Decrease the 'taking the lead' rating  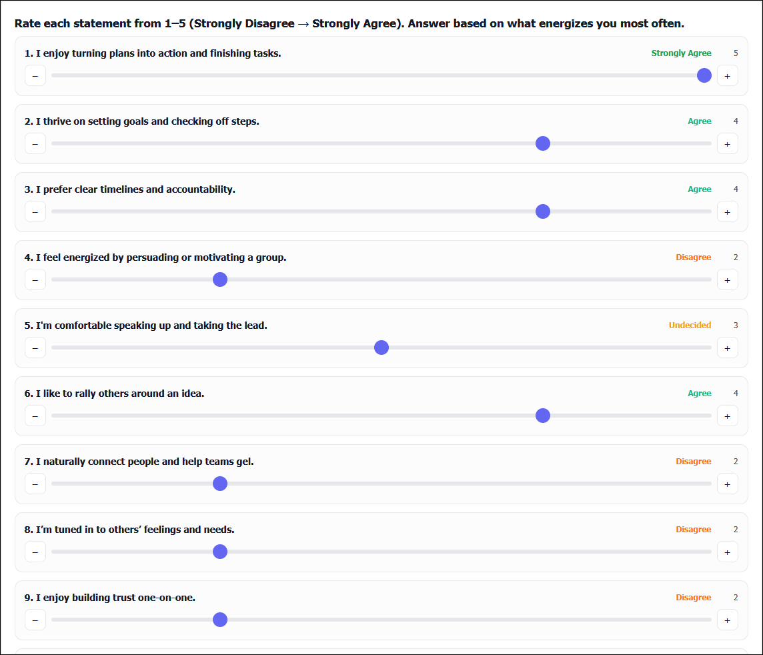pyautogui.click(x=35, y=348)
